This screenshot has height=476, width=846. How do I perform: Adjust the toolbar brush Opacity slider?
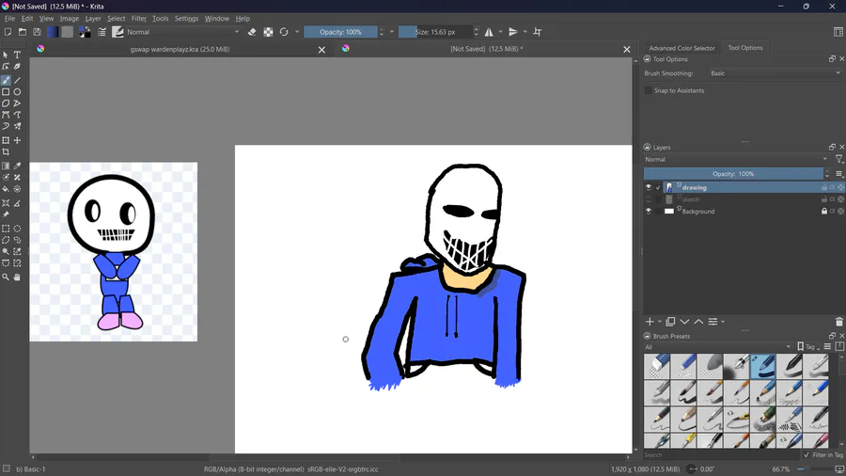340,32
